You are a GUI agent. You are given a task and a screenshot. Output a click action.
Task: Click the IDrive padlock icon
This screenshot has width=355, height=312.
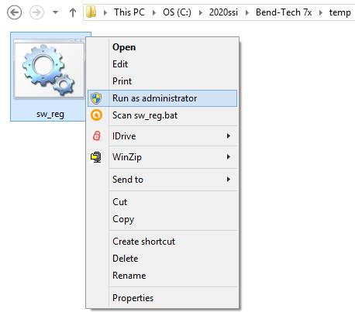click(x=97, y=135)
